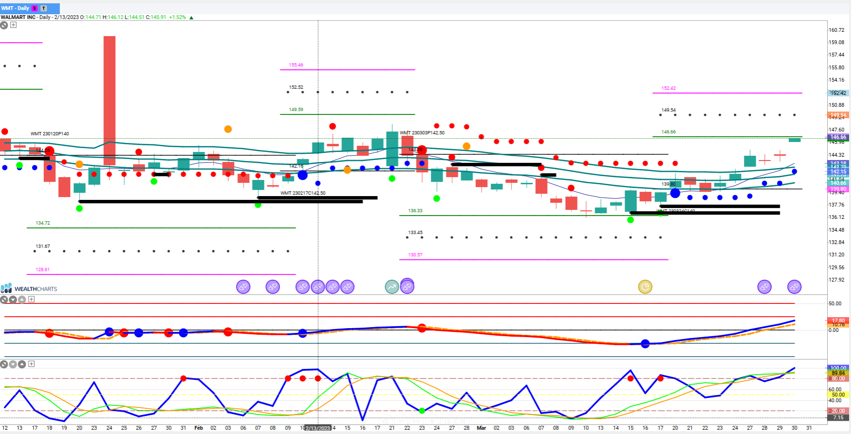Open the analyst rating icon above Feb 14

[x=332, y=287]
